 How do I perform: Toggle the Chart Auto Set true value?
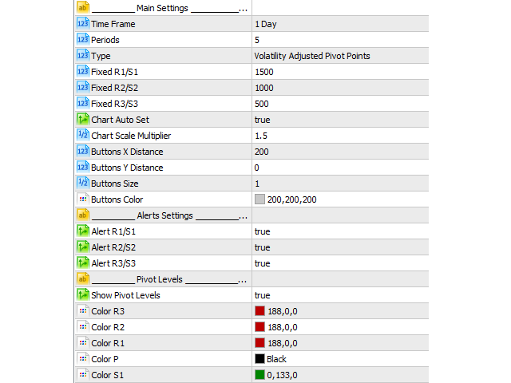tap(263, 120)
